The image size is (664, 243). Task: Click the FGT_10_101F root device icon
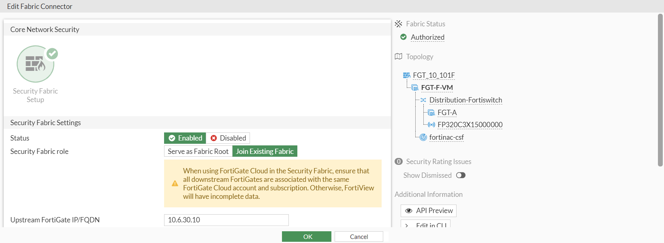click(407, 75)
